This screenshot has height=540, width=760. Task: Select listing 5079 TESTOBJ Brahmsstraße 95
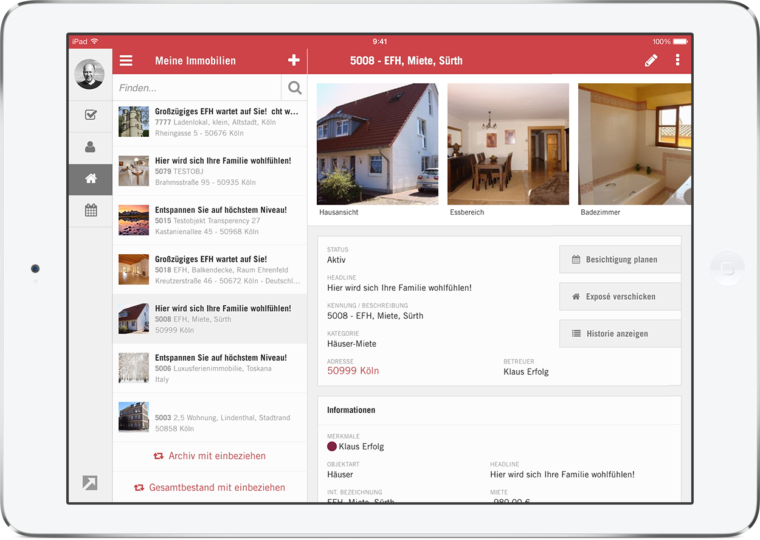coord(210,171)
